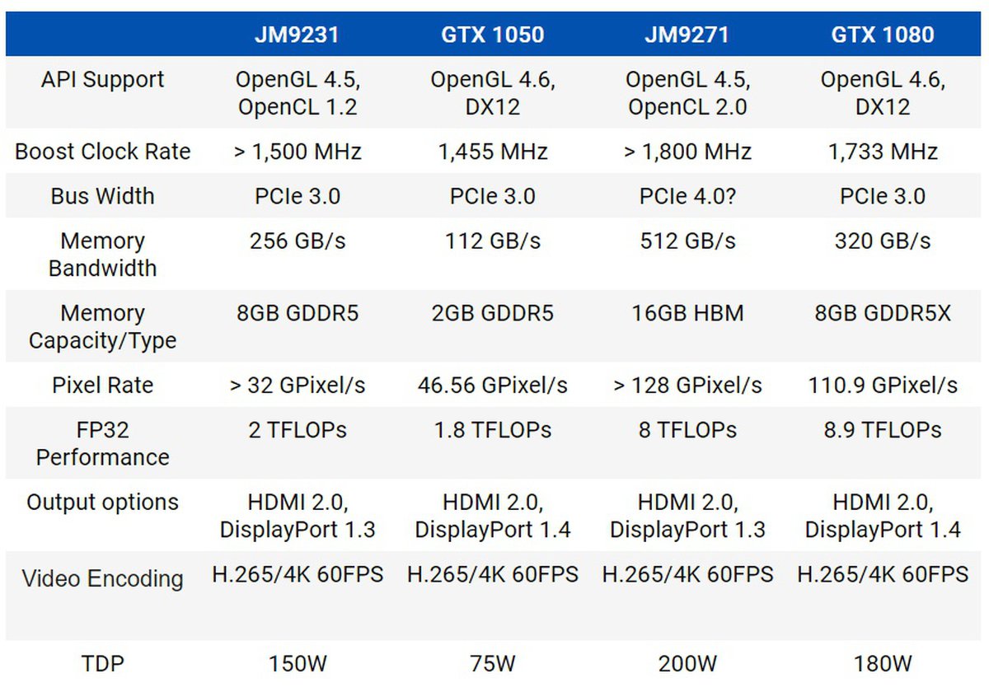This screenshot has width=989, height=692.
Task: Click the Video Encoding row label
Action: tap(103, 578)
